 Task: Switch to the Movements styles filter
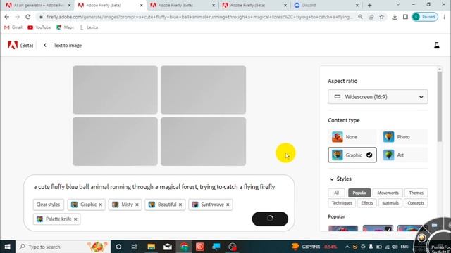coord(388,193)
